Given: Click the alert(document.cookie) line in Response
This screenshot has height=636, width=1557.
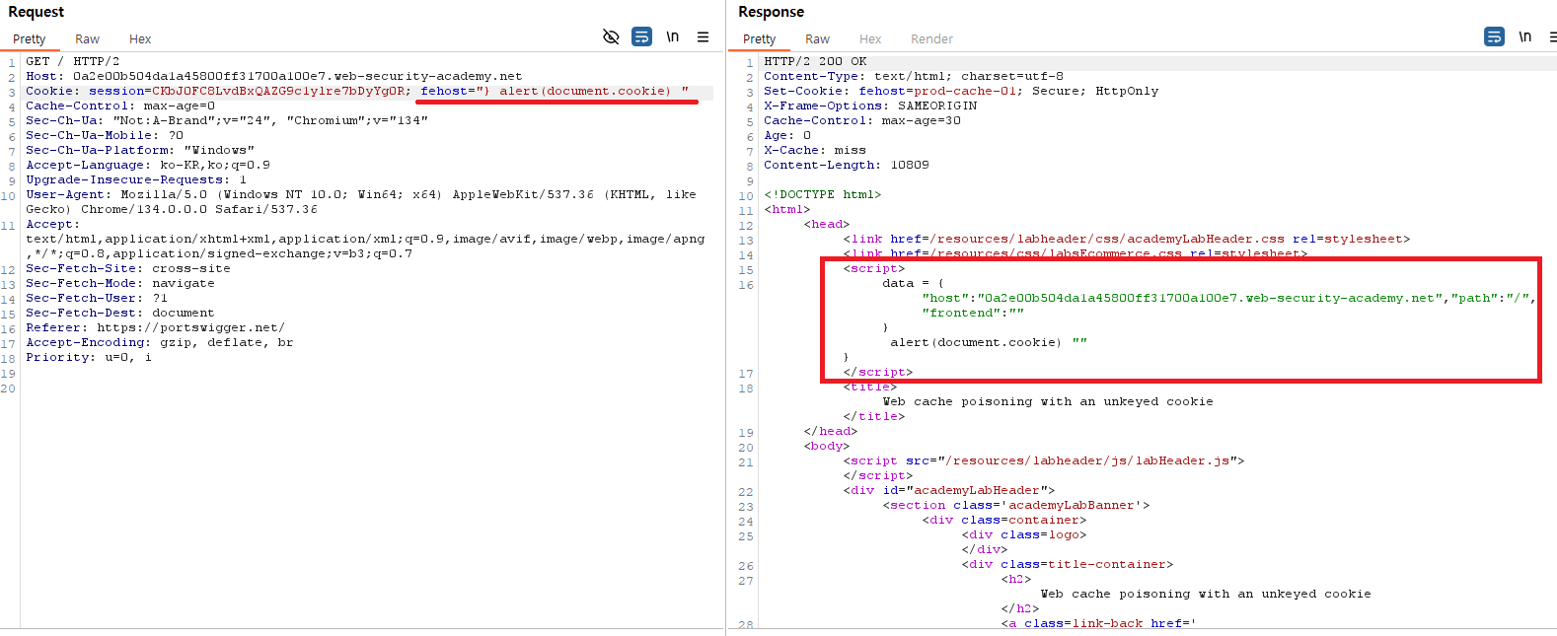Looking at the screenshot, I should coord(989,342).
